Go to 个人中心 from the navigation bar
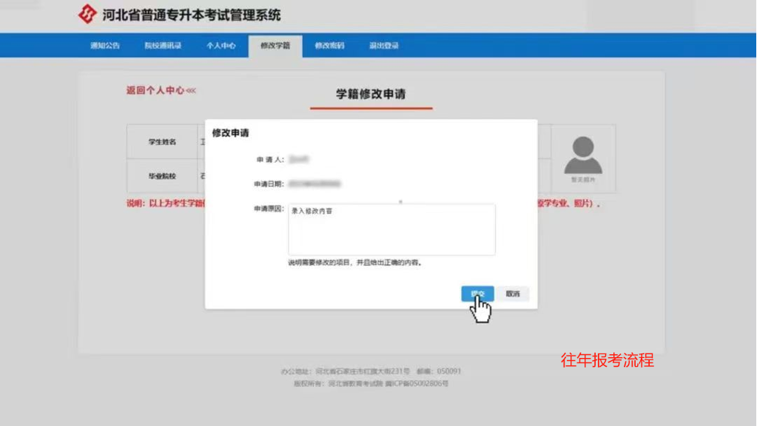 pos(219,45)
